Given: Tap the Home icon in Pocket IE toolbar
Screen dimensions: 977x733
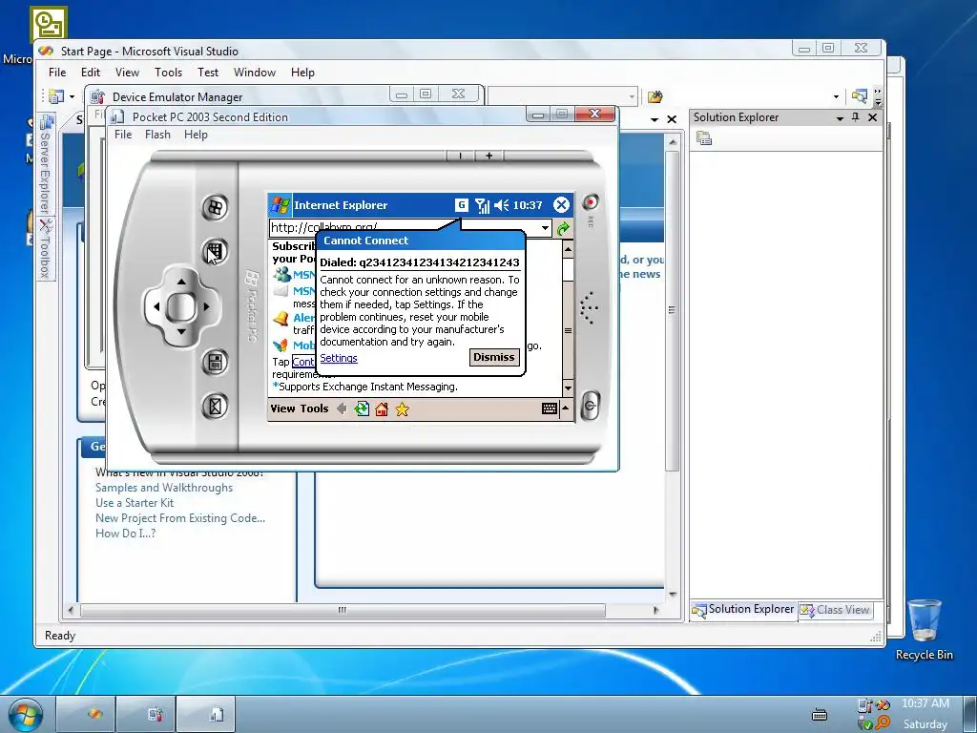Looking at the screenshot, I should 382,408.
